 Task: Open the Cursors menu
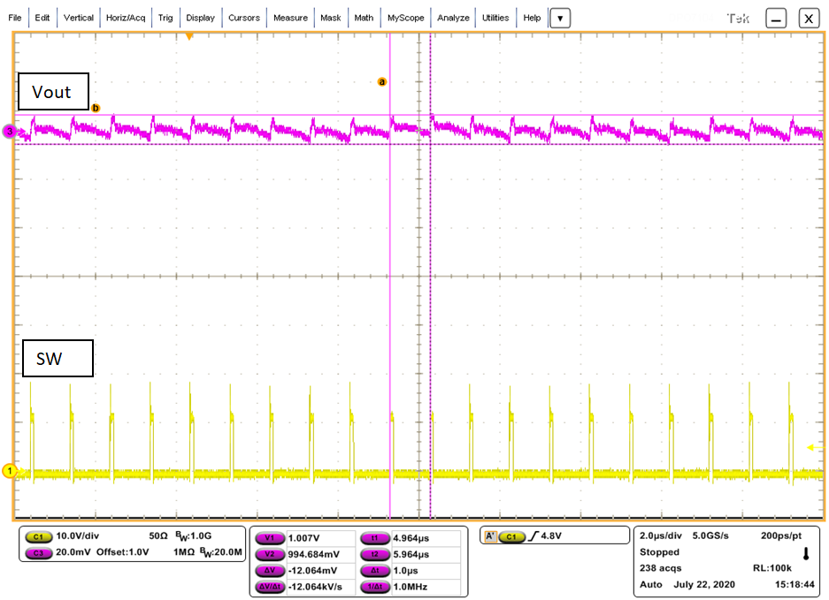click(244, 17)
